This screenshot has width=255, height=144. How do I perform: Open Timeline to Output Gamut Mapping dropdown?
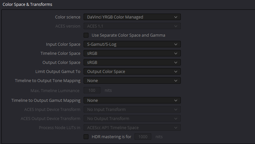132,101
